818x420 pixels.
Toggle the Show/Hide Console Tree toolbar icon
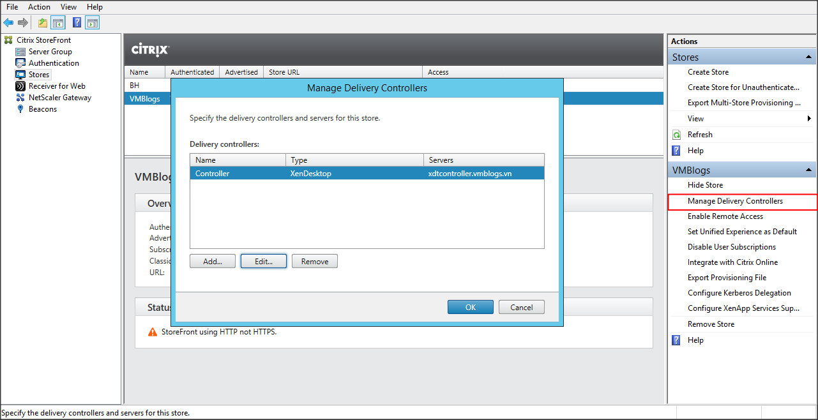(x=58, y=23)
